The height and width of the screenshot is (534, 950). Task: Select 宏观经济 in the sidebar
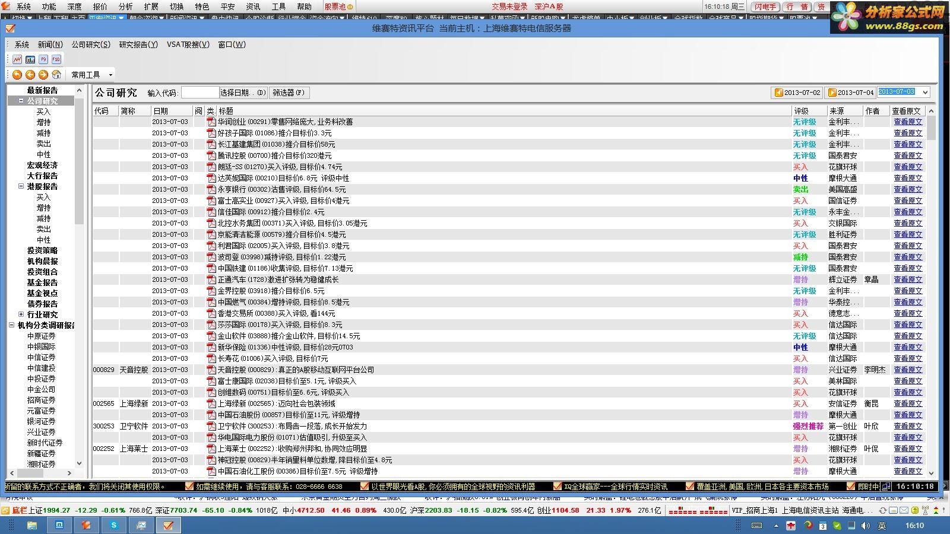[42, 165]
